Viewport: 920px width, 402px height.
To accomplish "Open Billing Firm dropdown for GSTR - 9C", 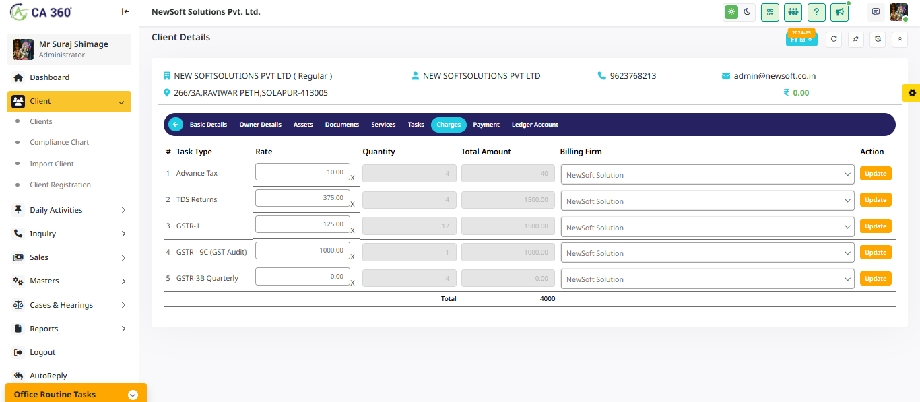I will [x=708, y=253].
